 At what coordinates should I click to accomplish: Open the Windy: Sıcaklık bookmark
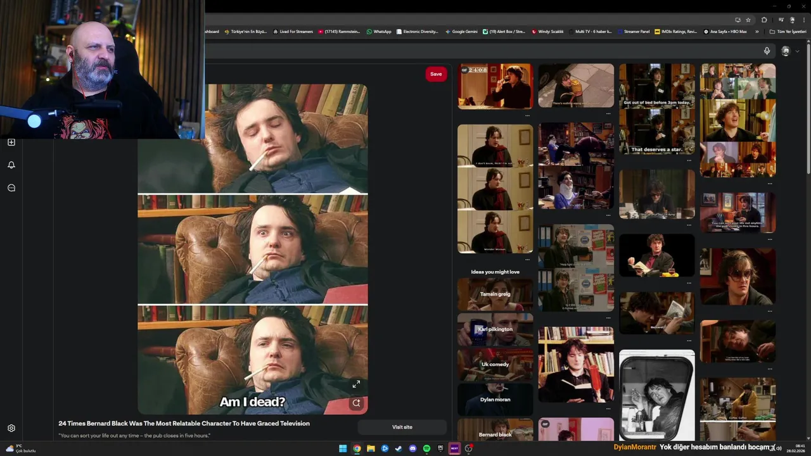click(547, 32)
